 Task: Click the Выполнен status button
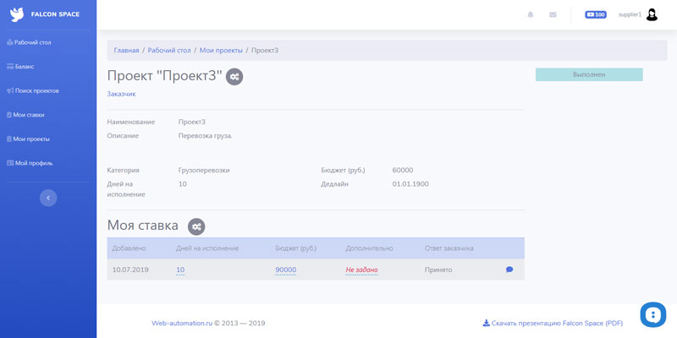click(589, 74)
